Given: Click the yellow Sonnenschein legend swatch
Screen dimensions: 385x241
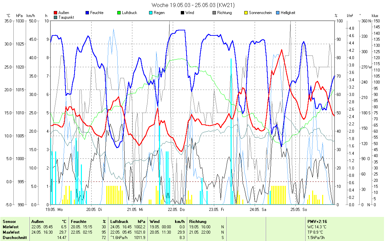Looking at the screenshot, I should pyautogui.click(x=246, y=13).
